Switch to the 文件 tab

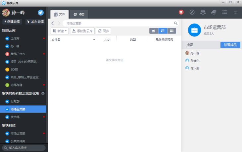tap(59, 14)
